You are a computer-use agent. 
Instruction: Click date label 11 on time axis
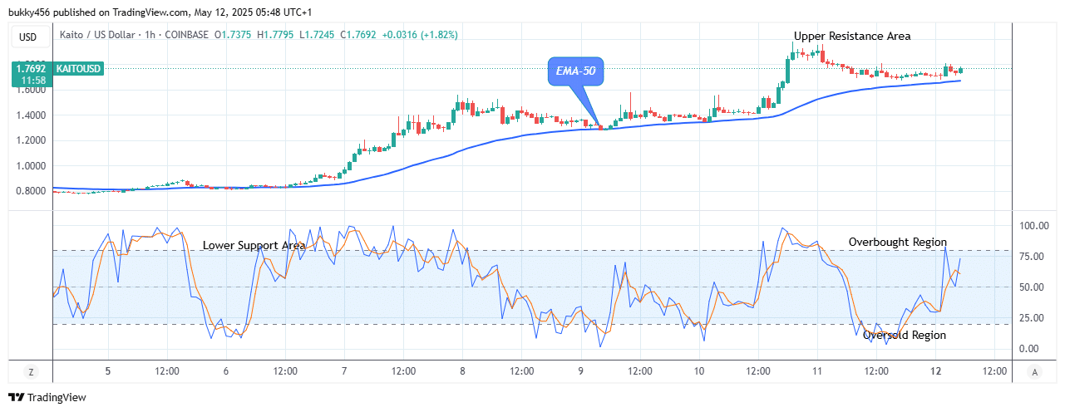pos(817,372)
